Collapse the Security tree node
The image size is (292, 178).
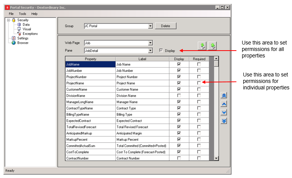(x=8, y=20)
